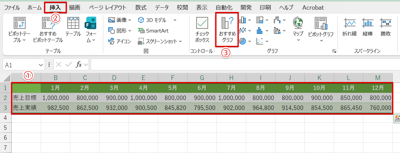Image resolution: width=400 pixels, height=153 pixels.
Task: Open the Quick Analysis icon beside the table
Action: pyautogui.click(x=397, y=118)
